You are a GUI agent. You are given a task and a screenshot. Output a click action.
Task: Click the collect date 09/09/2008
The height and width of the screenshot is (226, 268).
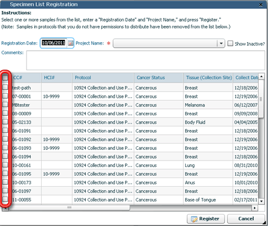pos(246,114)
